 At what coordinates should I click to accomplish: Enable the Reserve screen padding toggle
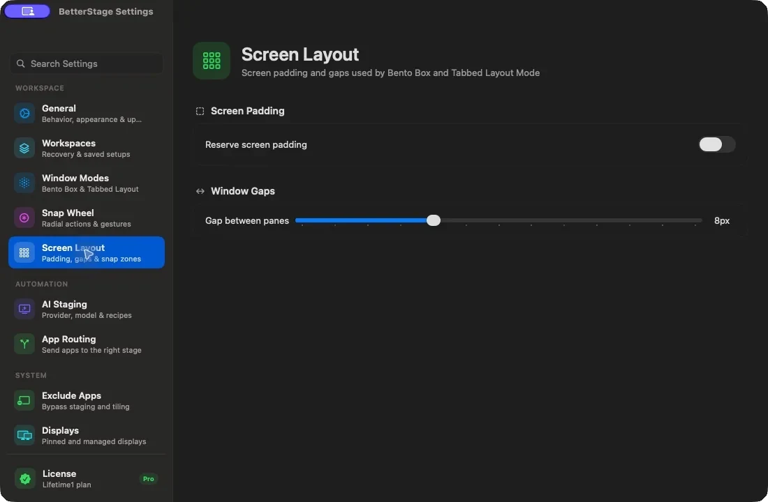[716, 144]
